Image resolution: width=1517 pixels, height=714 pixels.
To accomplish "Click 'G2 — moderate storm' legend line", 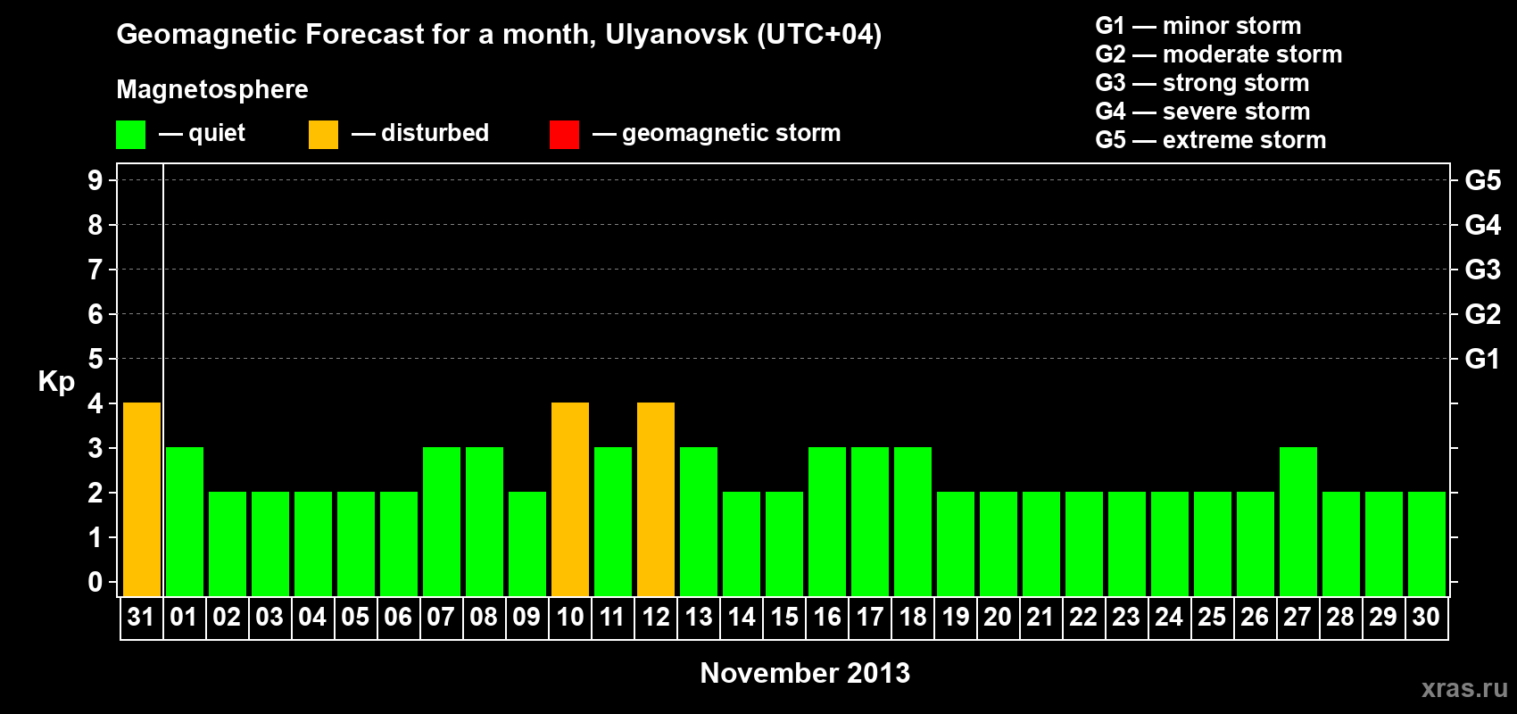I will [1219, 54].
